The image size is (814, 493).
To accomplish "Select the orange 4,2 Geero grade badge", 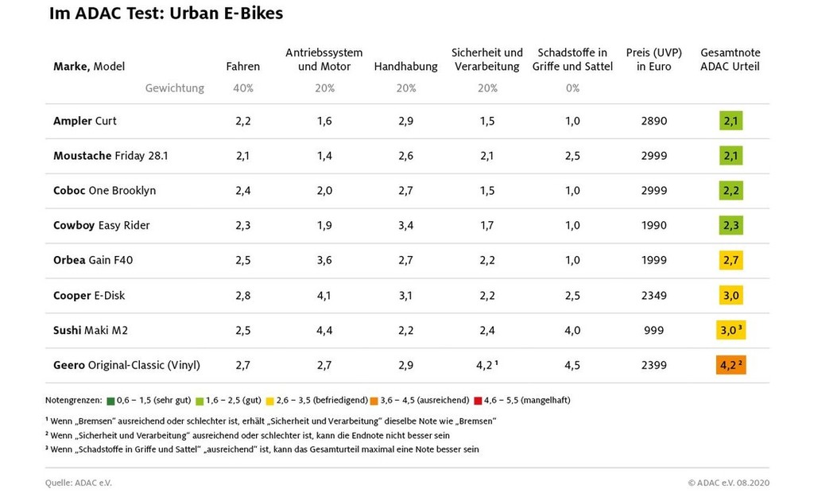I will coord(731,365).
